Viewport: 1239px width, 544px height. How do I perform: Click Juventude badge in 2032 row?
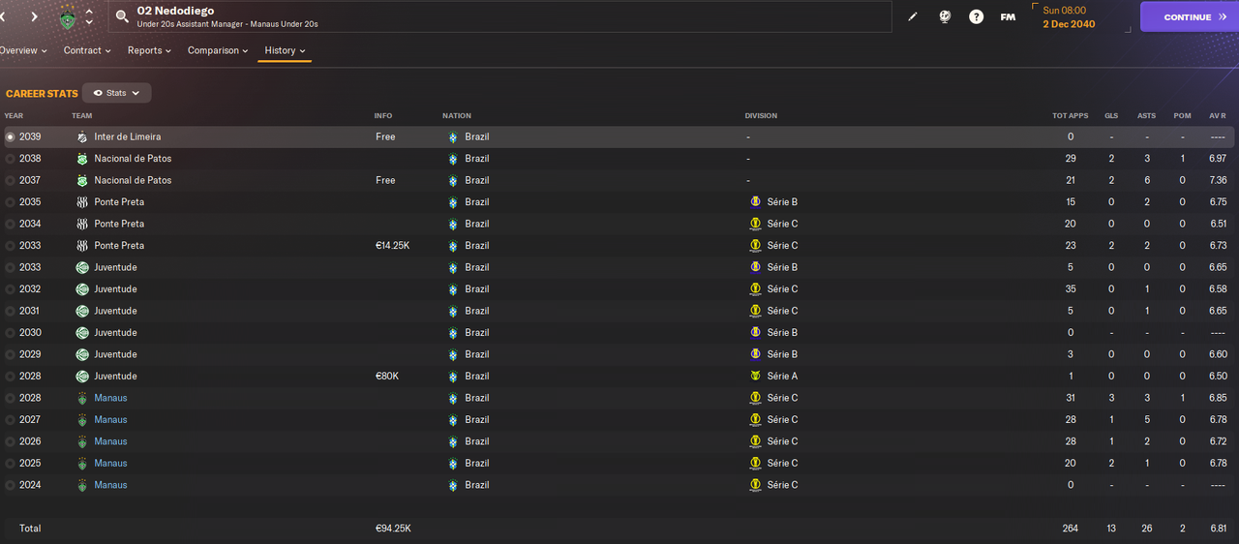click(x=82, y=289)
